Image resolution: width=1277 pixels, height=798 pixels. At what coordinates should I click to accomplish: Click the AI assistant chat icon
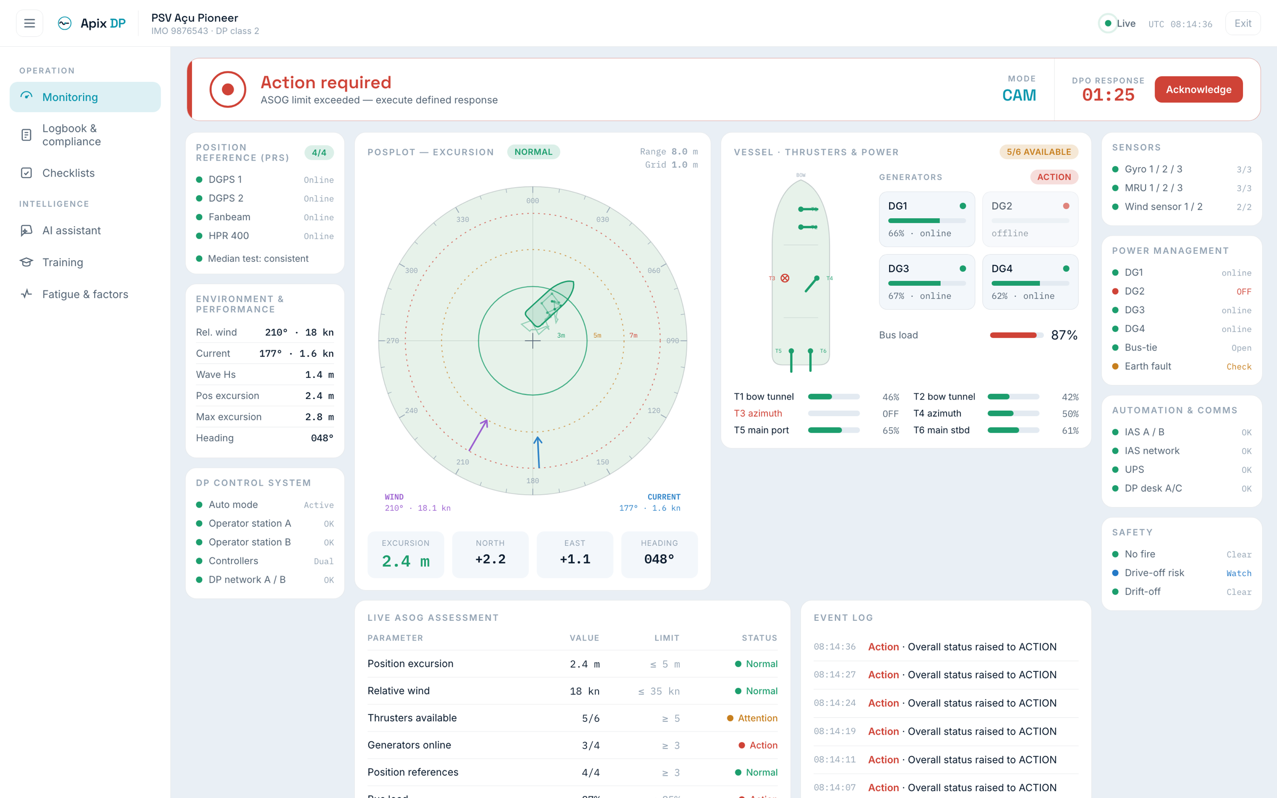point(27,230)
